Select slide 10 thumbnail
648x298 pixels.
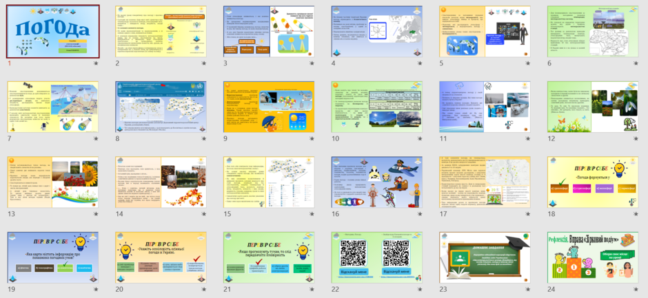[377, 107]
